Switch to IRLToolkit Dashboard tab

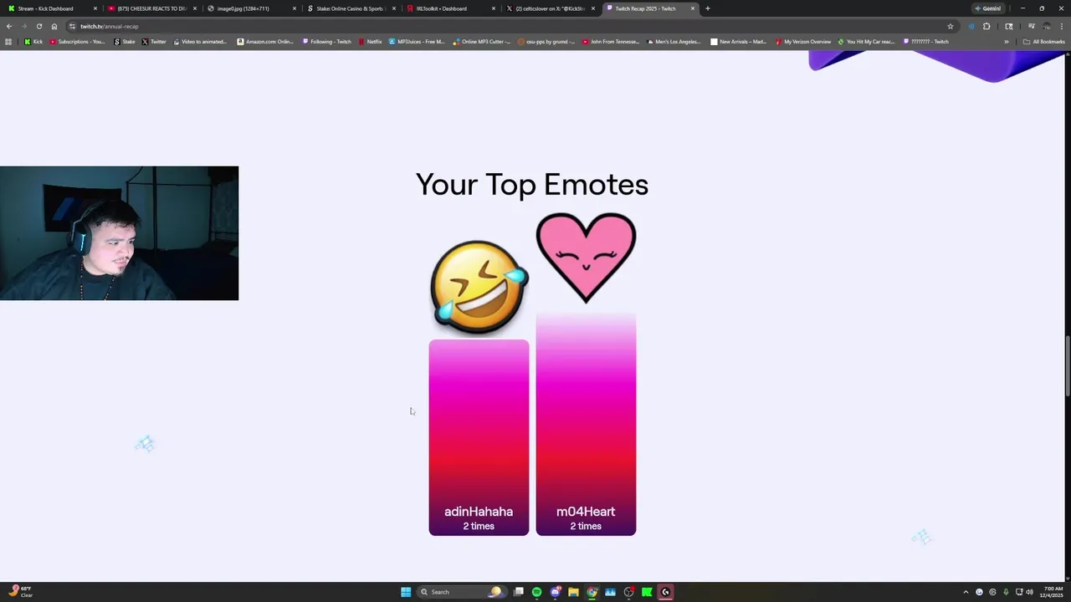click(x=449, y=8)
